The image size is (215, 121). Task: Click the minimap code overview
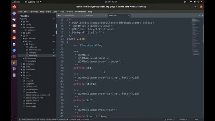197,37
